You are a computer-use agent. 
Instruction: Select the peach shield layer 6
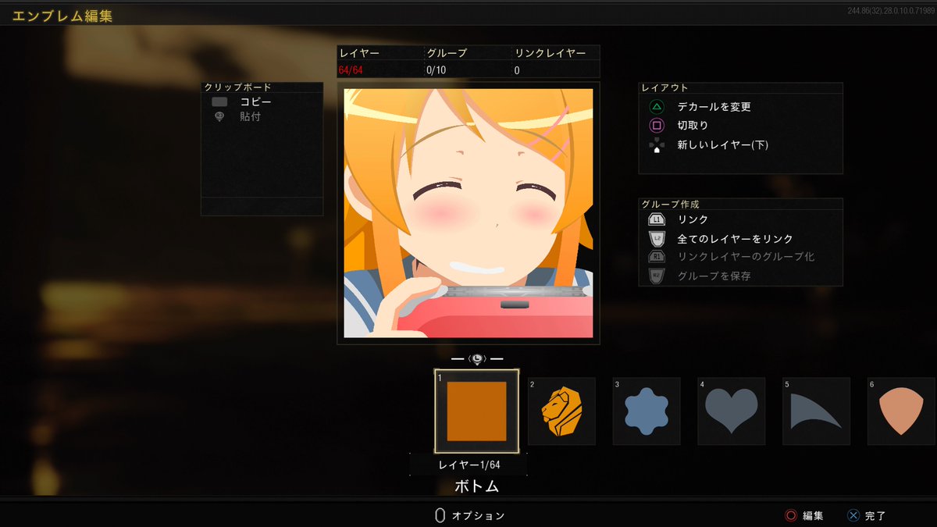tap(902, 411)
